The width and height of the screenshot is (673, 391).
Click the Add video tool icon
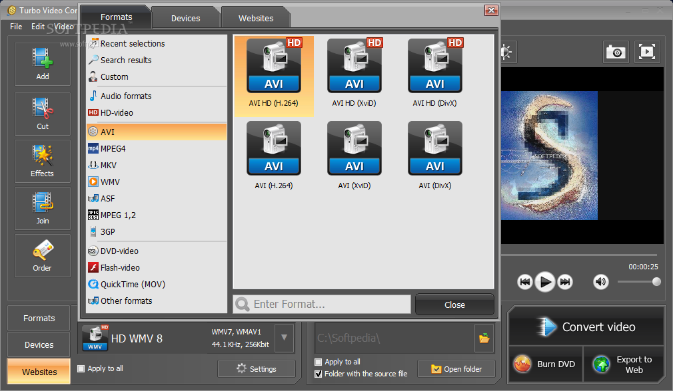click(43, 65)
